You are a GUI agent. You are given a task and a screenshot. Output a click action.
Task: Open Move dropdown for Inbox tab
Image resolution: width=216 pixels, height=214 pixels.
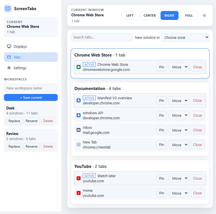(x=179, y=130)
